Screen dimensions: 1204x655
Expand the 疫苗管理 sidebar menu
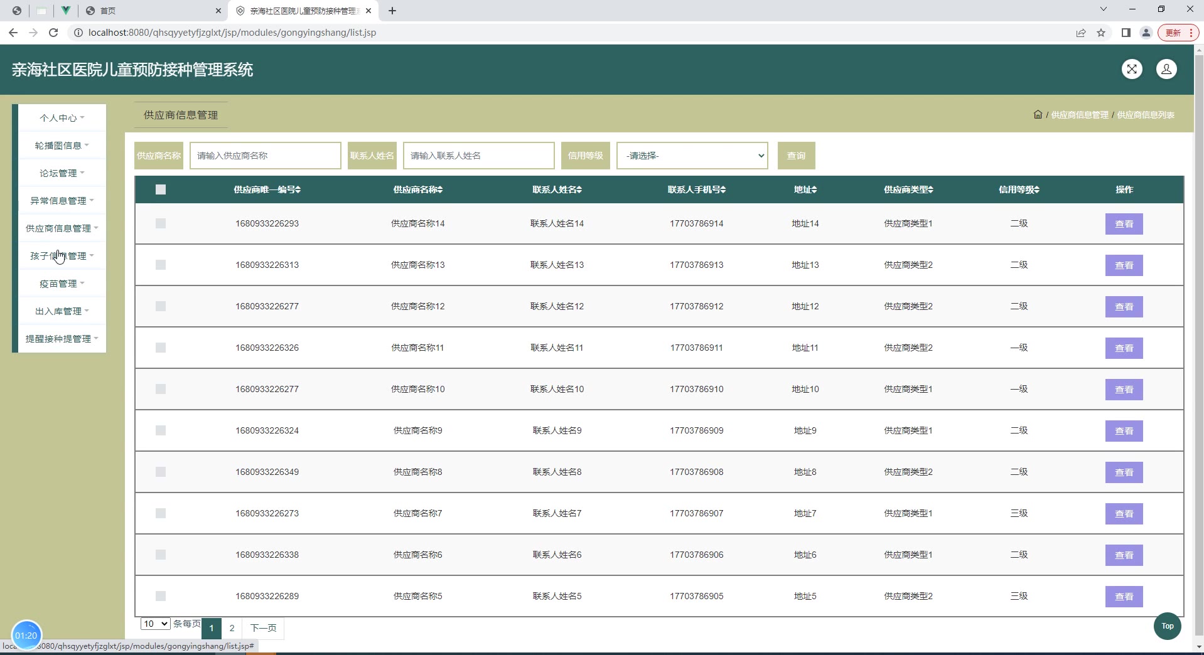tap(62, 284)
